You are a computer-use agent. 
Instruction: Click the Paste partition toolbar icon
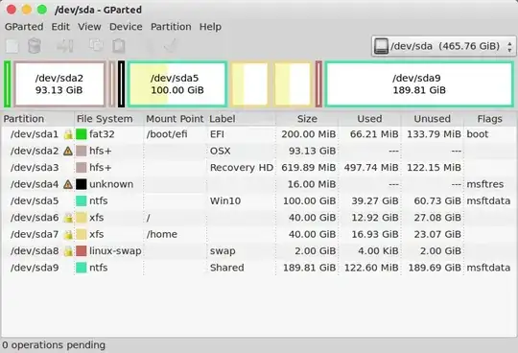(119, 46)
